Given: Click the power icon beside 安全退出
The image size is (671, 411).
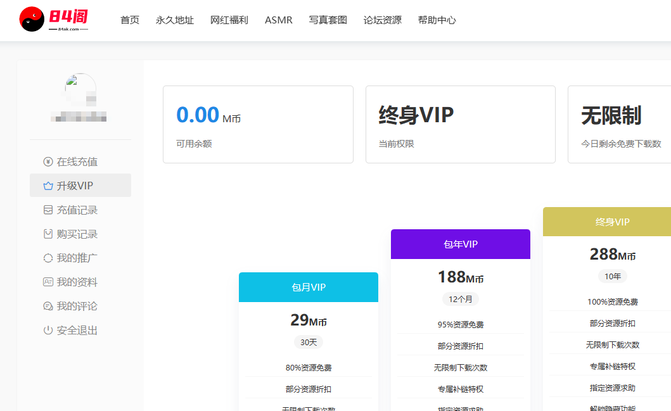Looking at the screenshot, I should [x=48, y=330].
